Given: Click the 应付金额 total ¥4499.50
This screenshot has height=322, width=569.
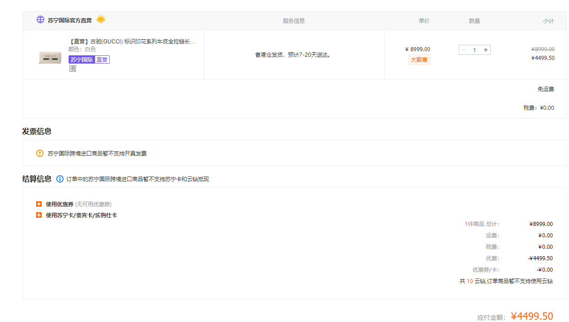Looking at the screenshot, I should [x=532, y=316].
